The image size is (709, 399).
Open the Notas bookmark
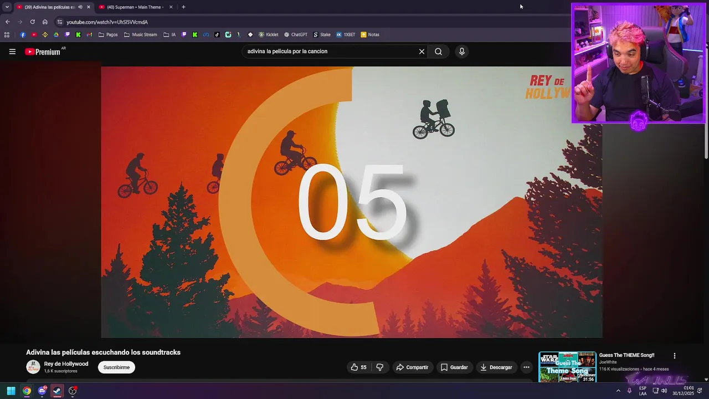pyautogui.click(x=370, y=34)
